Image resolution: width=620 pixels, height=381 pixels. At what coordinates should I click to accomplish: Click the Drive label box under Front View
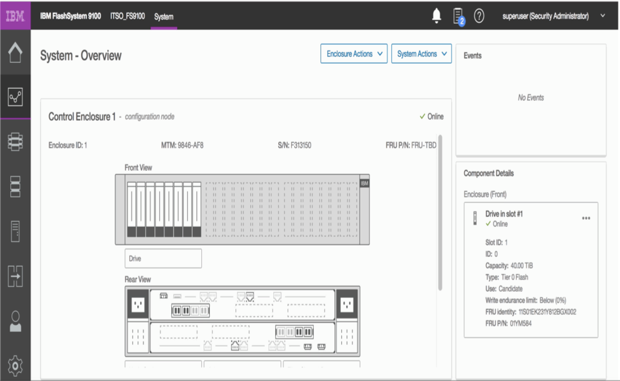[x=164, y=258]
